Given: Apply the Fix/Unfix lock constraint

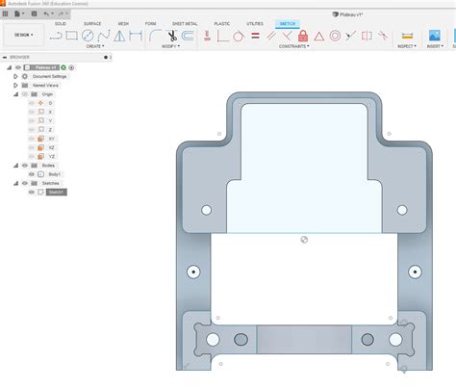Looking at the screenshot, I should [303, 36].
